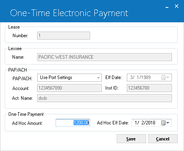The image size is (184, 151).
Task: Click the Cancel button
Action: pyautogui.click(x=163, y=139)
